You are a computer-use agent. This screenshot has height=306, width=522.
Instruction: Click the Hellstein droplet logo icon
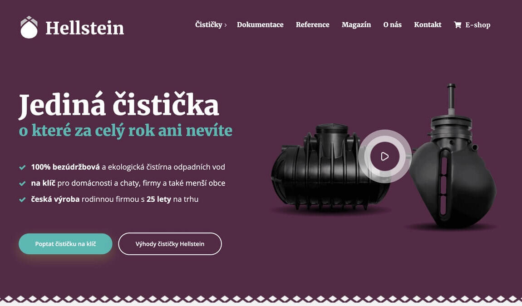[x=29, y=27]
